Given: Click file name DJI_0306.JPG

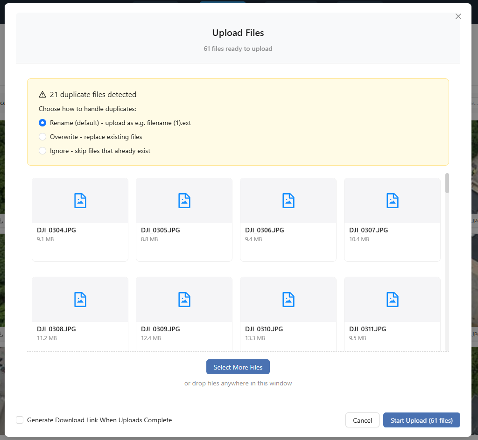Looking at the screenshot, I should pos(265,230).
